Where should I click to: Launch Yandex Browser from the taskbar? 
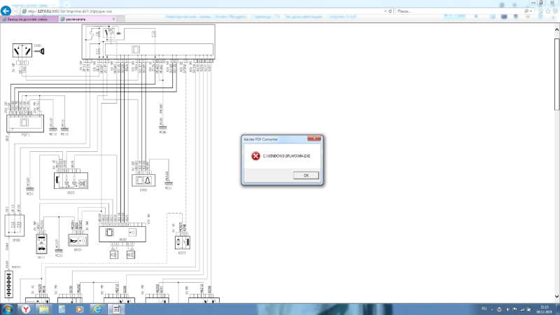point(25,308)
